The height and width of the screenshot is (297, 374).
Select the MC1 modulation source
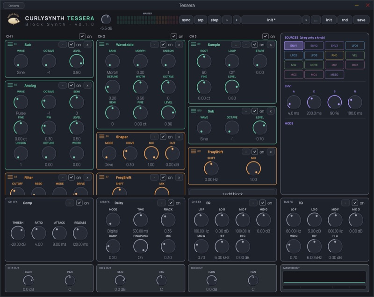pyautogui.click(x=334, y=65)
